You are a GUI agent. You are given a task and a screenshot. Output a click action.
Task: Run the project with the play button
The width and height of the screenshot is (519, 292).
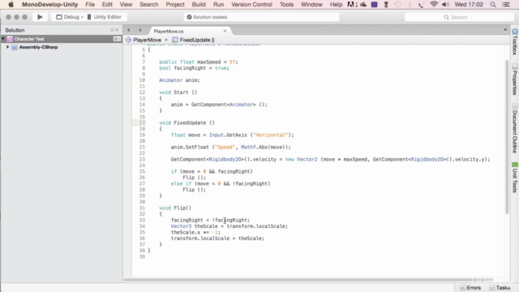40,17
